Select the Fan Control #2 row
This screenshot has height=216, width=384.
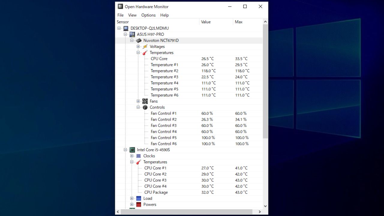click(189, 119)
